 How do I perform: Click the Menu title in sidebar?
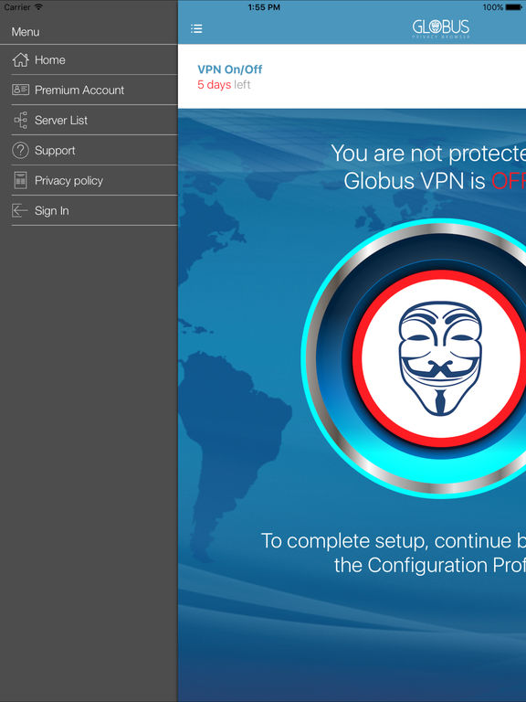[x=26, y=32]
